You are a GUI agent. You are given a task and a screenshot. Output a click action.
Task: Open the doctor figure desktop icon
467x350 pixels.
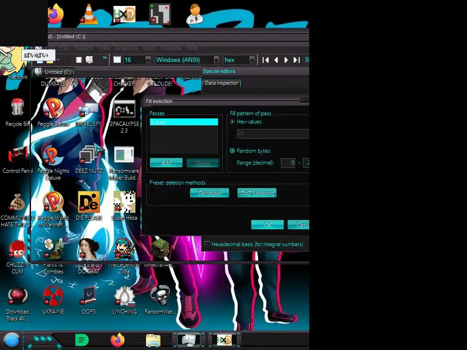click(x=195, y=14)
